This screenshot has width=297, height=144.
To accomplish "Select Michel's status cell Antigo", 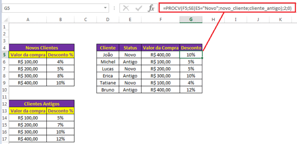I will coord(130,62).
